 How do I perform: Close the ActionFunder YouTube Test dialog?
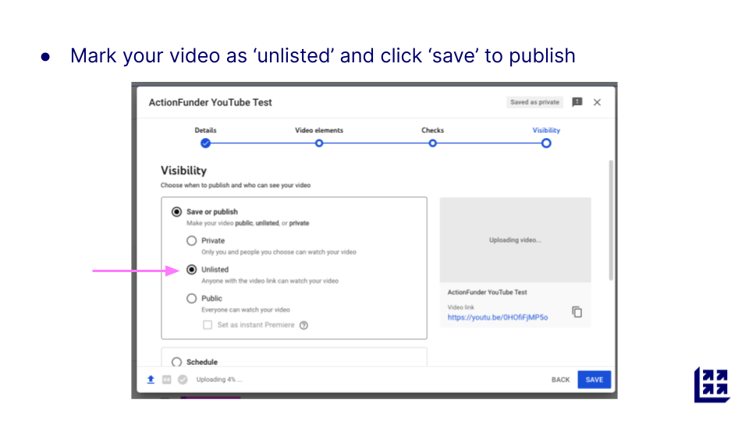tap(597, 102)
